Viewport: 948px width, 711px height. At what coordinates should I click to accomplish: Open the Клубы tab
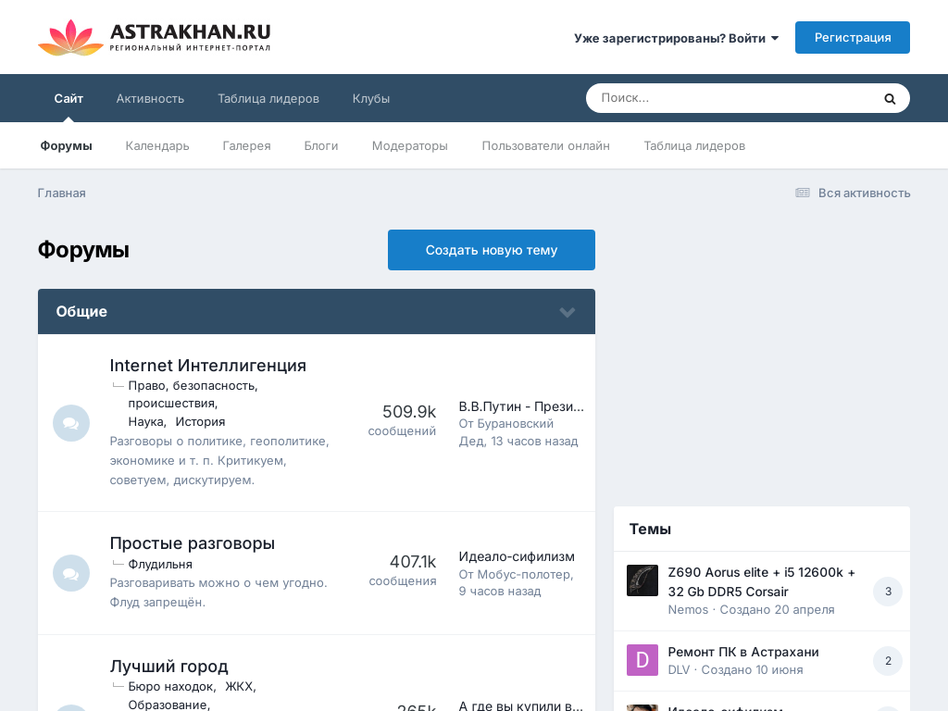pos(370,98)
